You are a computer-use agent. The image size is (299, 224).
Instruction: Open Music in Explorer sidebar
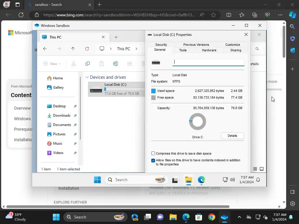55,143
